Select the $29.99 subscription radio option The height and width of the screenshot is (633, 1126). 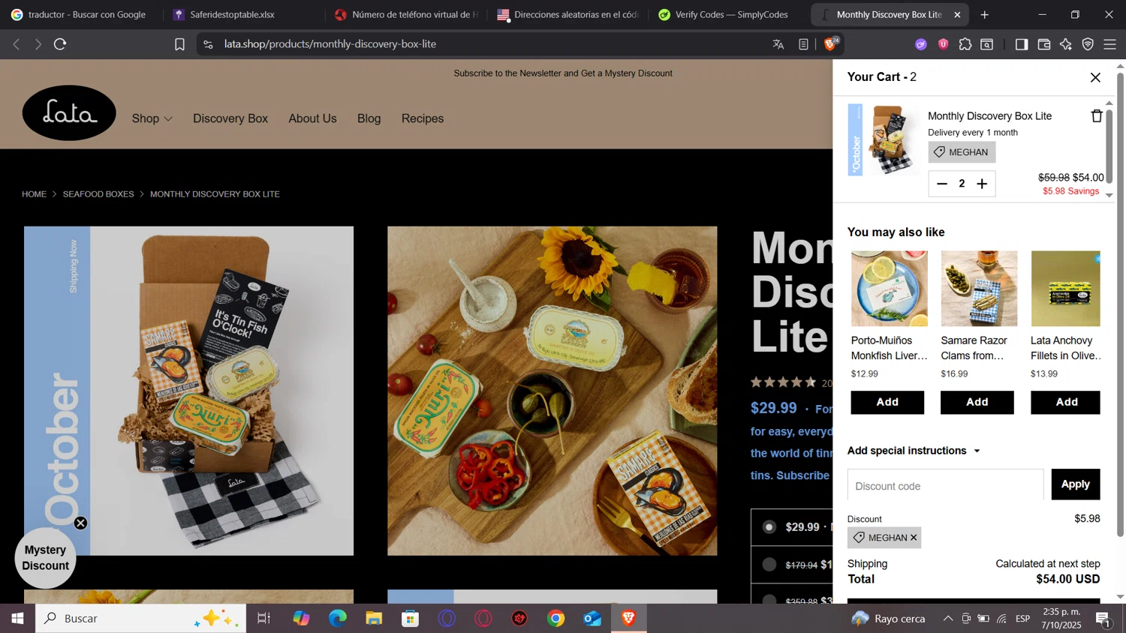tap(769, 527)
